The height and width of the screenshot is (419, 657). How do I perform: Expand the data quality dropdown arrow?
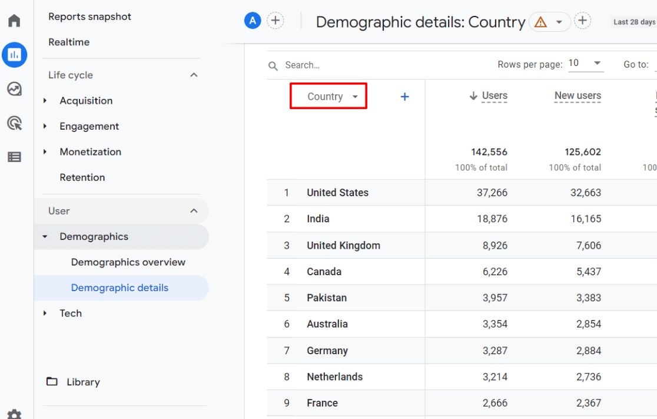tap(558, 22)
